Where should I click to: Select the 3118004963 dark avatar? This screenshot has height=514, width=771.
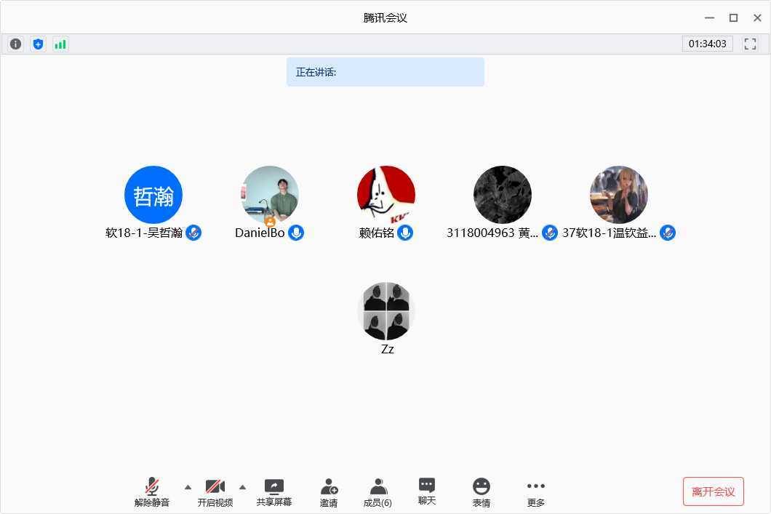503,195
